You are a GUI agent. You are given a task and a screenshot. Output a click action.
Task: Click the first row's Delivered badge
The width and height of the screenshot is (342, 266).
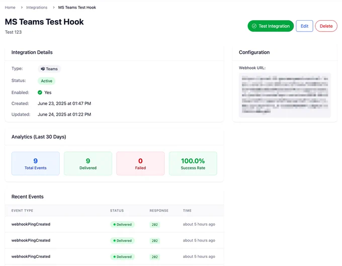coord(122,224)
